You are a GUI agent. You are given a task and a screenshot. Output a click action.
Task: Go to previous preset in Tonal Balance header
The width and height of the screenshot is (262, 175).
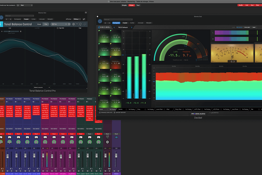(7, 19)
